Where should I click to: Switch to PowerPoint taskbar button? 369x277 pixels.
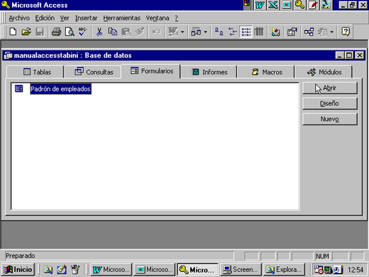pos(155,269)
